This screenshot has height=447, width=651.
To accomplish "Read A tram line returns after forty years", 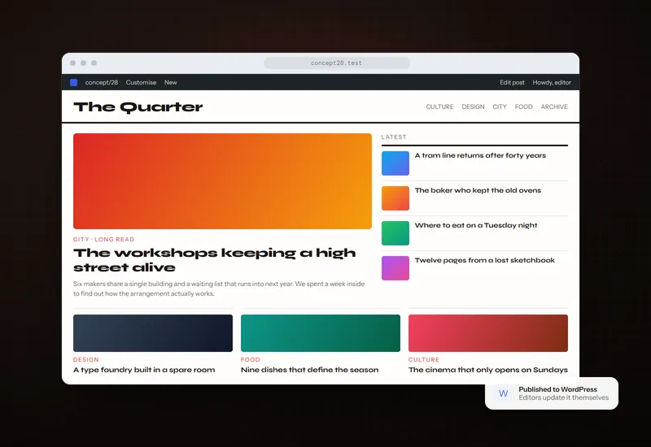I will point(480,155).
